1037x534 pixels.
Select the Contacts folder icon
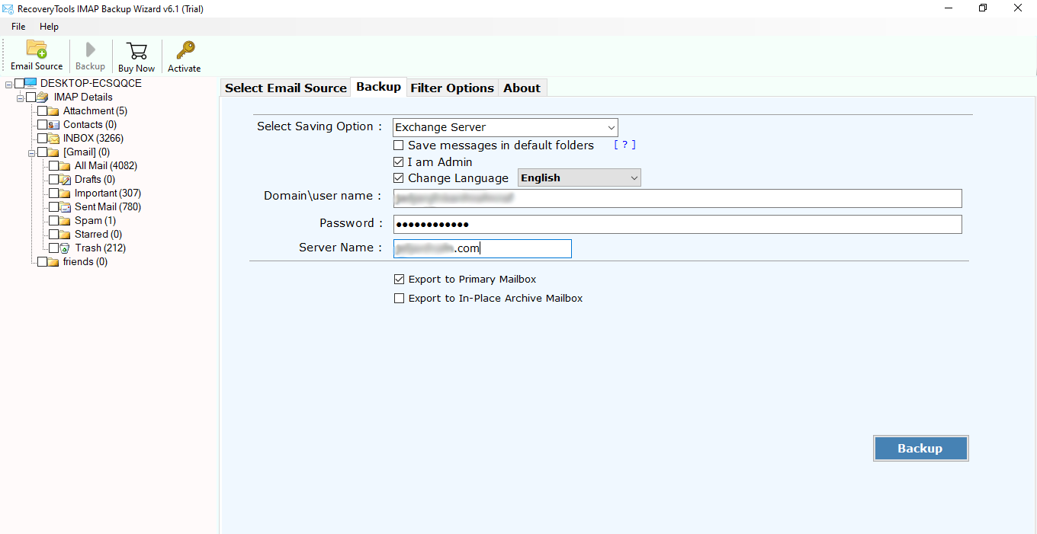coord(54,125)
